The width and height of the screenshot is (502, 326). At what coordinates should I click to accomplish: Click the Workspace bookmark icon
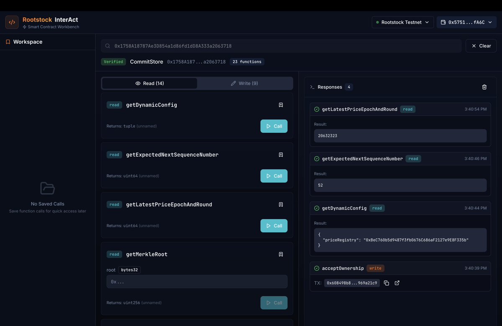8,42
